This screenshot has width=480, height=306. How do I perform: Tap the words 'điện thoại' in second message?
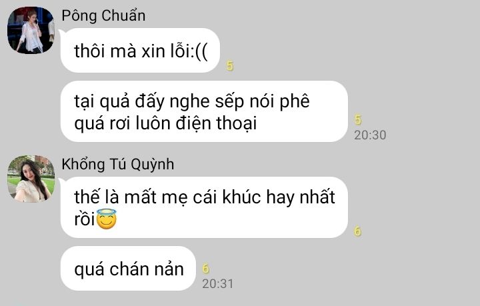point(216,123)
